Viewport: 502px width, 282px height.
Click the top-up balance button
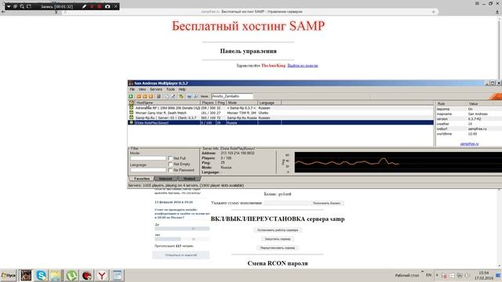coord(326,203)
